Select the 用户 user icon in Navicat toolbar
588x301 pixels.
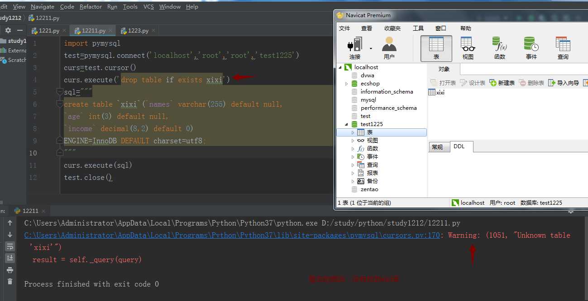coord(389,48)
